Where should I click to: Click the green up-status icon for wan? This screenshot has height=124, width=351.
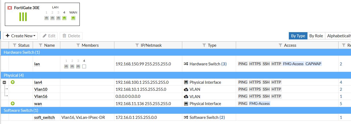(x=13, y=103)
